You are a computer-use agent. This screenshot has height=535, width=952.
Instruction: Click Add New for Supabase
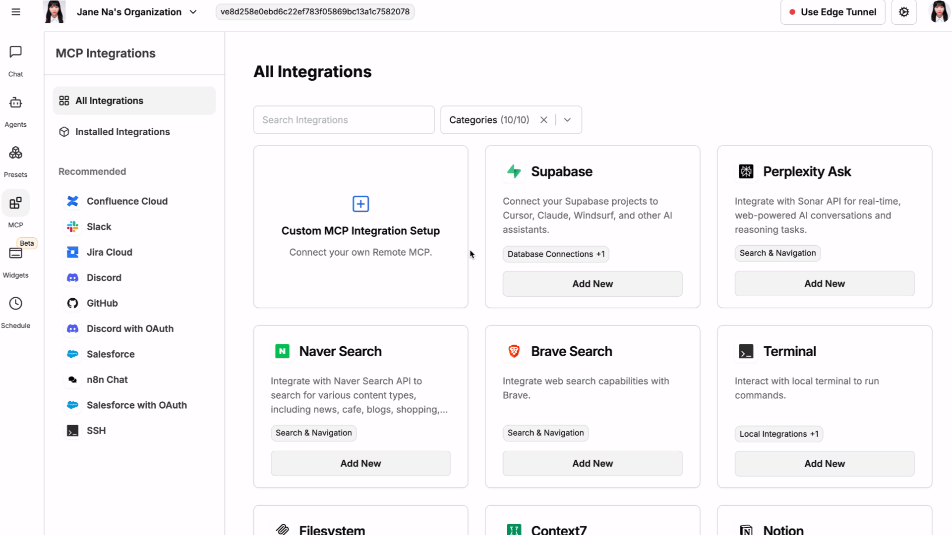click(592, 284)
